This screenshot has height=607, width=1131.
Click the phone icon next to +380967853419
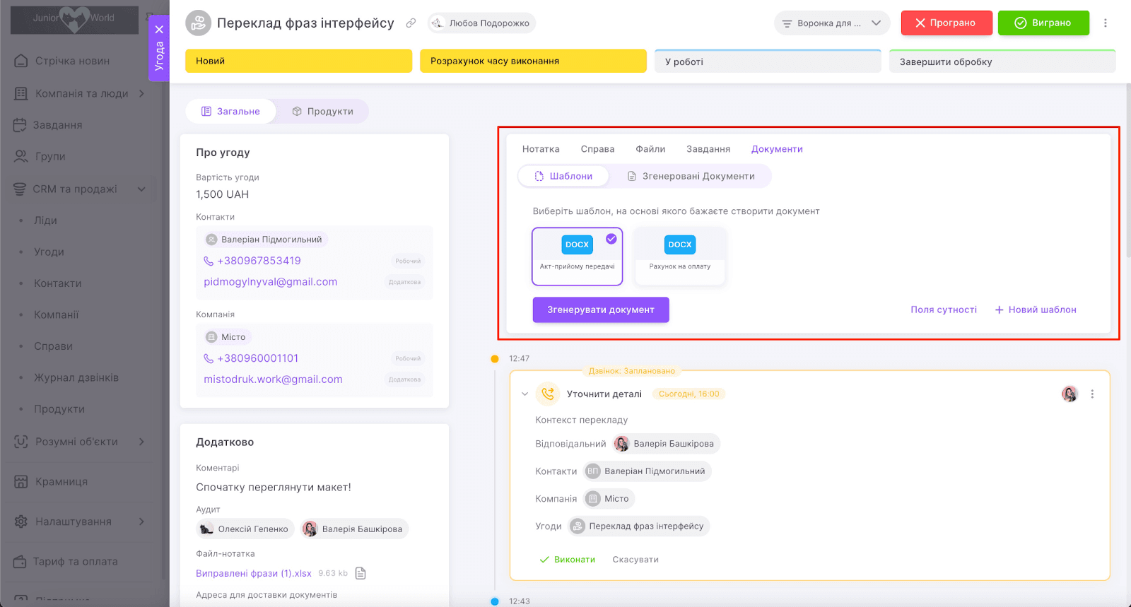click(209, 261)
